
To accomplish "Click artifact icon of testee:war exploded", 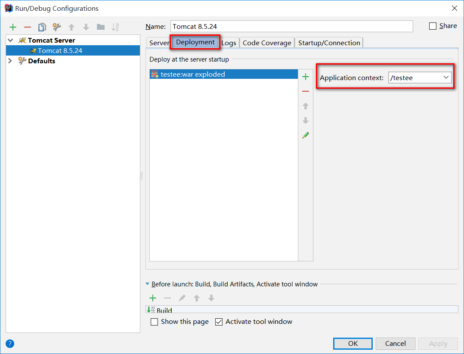I will tap(155, 74).
